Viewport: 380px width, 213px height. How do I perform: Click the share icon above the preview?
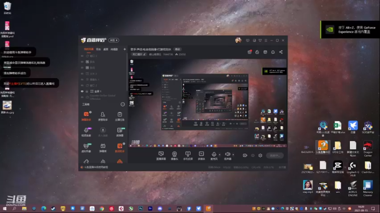[281, 52]
